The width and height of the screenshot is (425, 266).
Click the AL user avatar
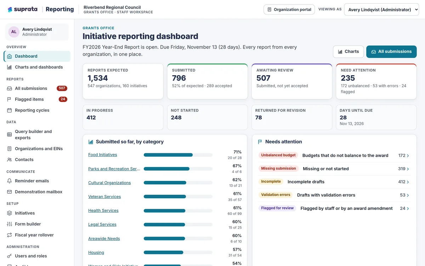[14, 32]
